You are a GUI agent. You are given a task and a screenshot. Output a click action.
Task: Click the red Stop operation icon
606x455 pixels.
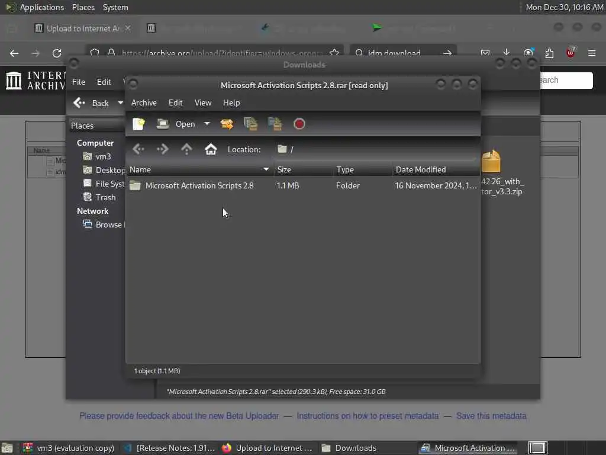point(299,124)
